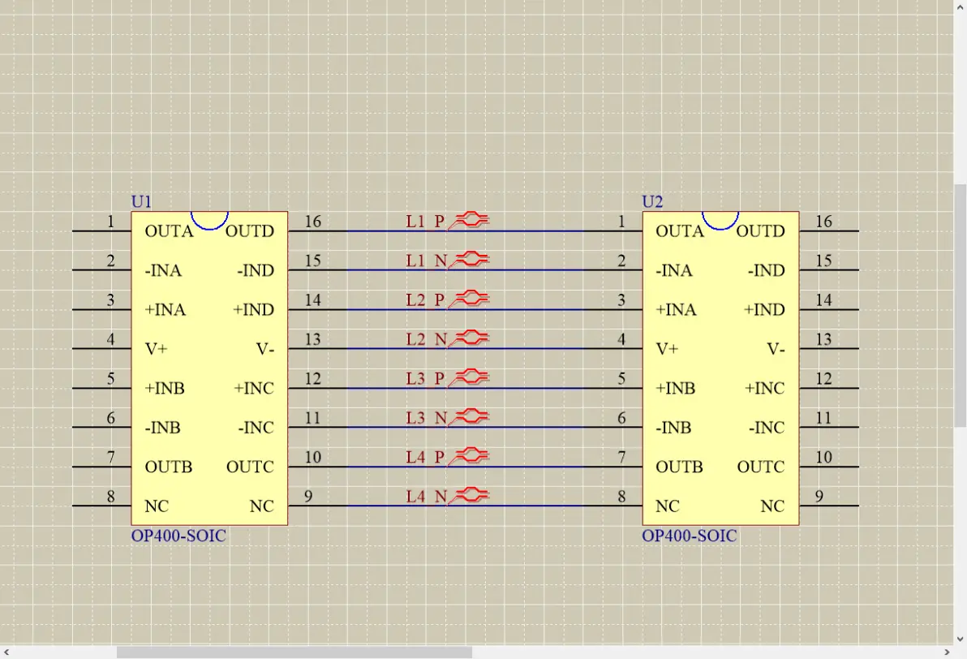Click the V- pin name inside U1
The height and width of the screenshot is (659, 967).
(x=265, y=349)
